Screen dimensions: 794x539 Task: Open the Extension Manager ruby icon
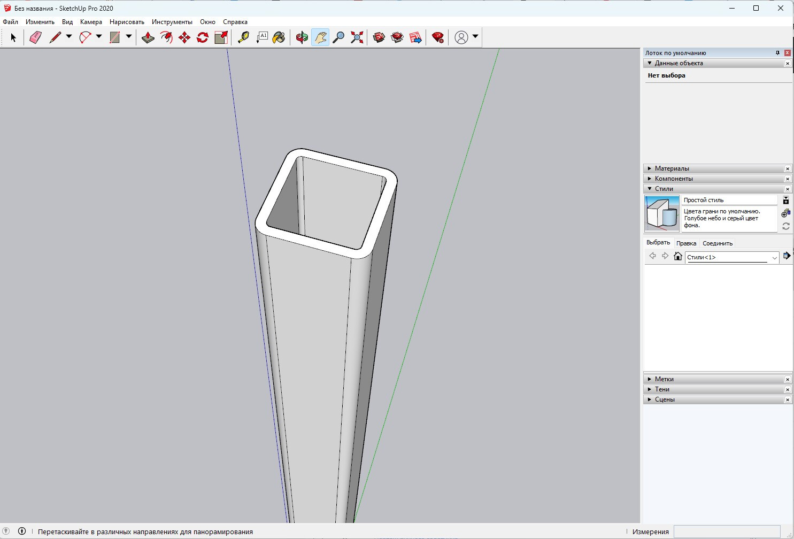point(438,37)
